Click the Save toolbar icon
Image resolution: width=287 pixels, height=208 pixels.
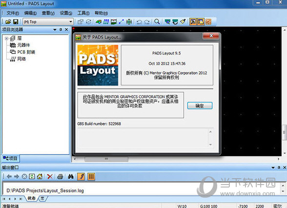click(x=16, y=21)
